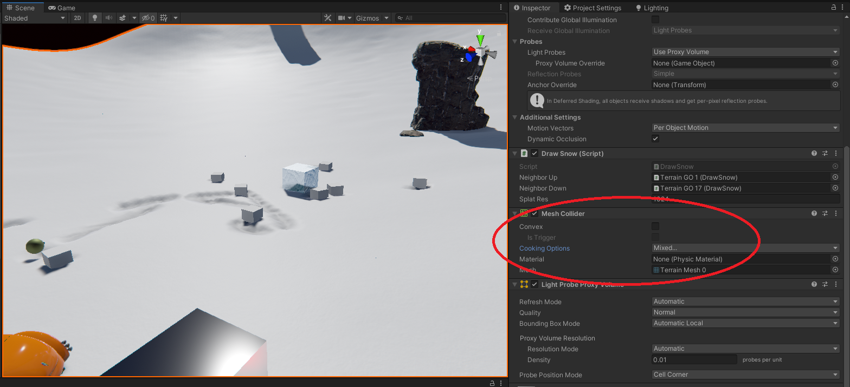Image resolution: width=850 pixels, height=387 pixels.
Task: Open Bounding Box Mode dropdown
Action: (x=746, y=323)
